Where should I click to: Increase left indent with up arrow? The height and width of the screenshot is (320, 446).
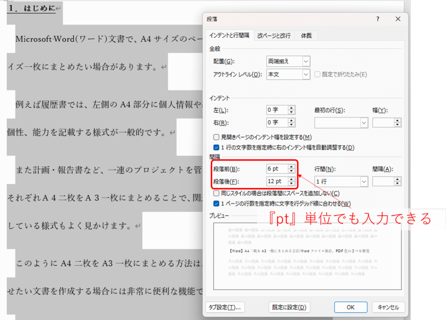coord(291,108)
